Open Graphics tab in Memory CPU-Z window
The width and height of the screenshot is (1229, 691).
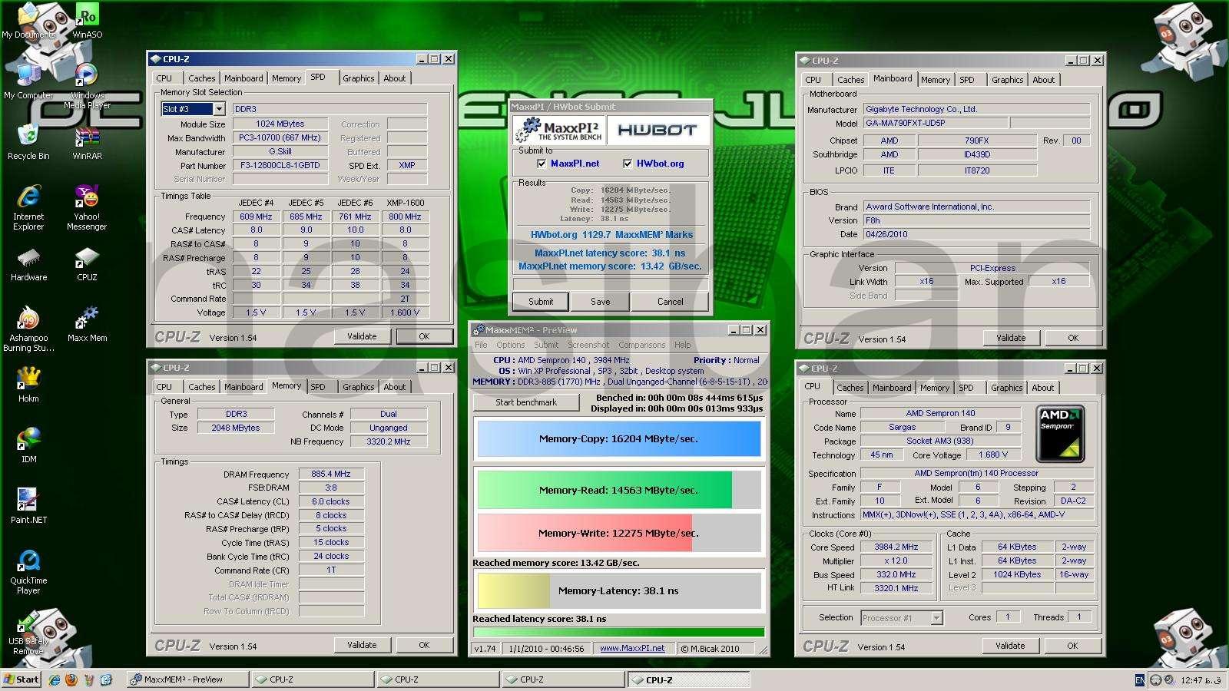(x=358, y=387)
